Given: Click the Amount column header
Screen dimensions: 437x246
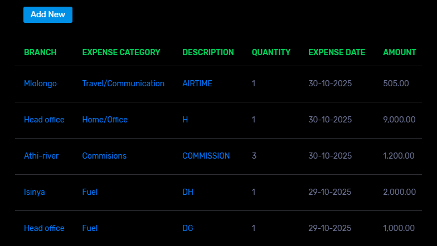Looking at the screenshot, I should 399,52.
